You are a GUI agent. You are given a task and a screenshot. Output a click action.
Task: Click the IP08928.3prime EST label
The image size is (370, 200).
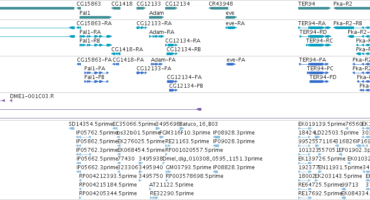(x=234, y=133)
